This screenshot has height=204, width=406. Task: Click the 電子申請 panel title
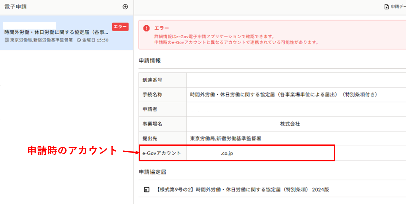pos(16,7)
